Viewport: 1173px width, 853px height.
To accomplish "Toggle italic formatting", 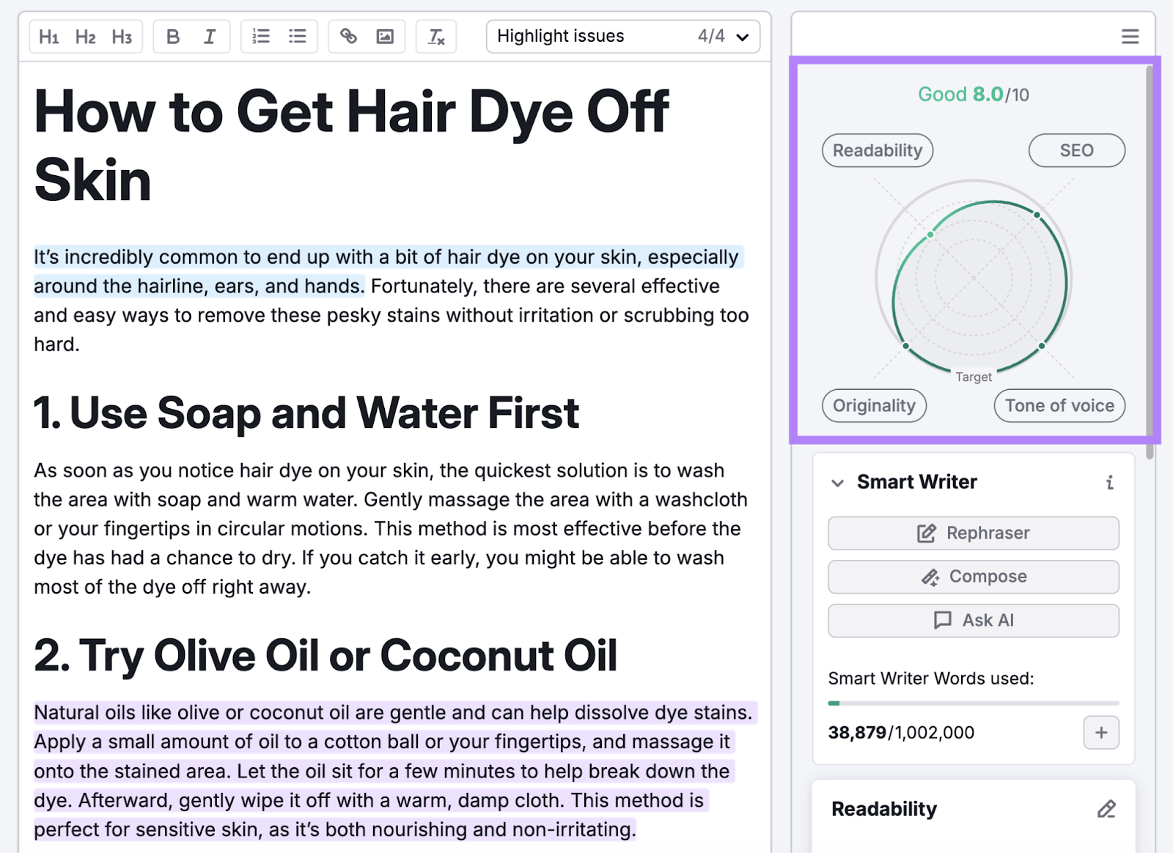I will (x=210, y=36).
